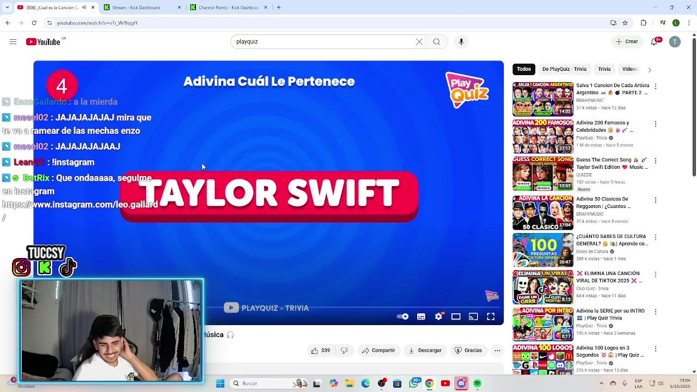
Task: Click the PlayQuiz channel watermark in video
Action: (492, 296)
